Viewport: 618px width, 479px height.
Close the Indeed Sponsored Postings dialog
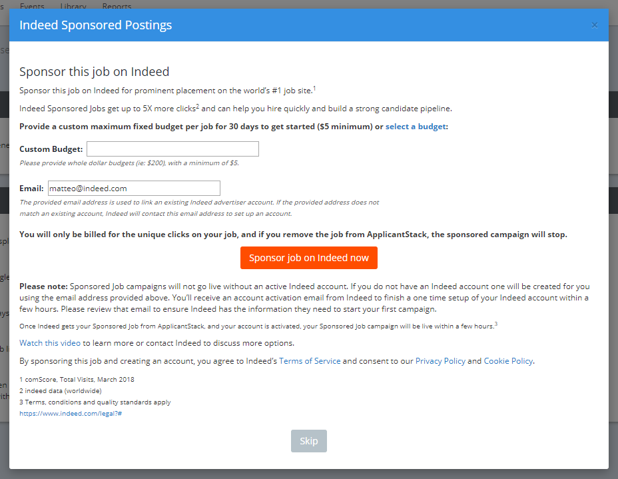[593, 25]
